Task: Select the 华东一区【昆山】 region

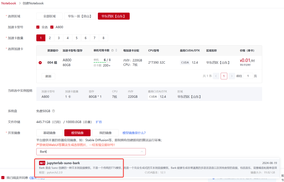Action: 80,16
